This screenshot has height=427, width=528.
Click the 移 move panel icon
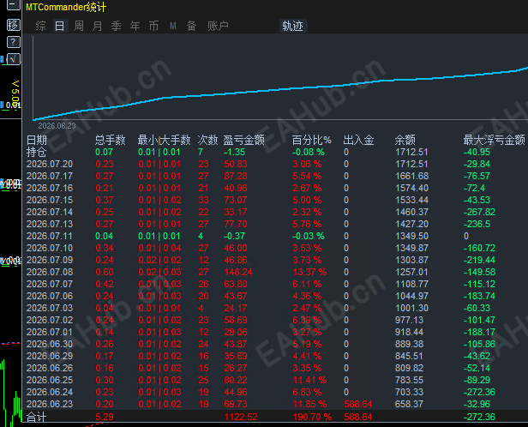[x=13, y=25]
